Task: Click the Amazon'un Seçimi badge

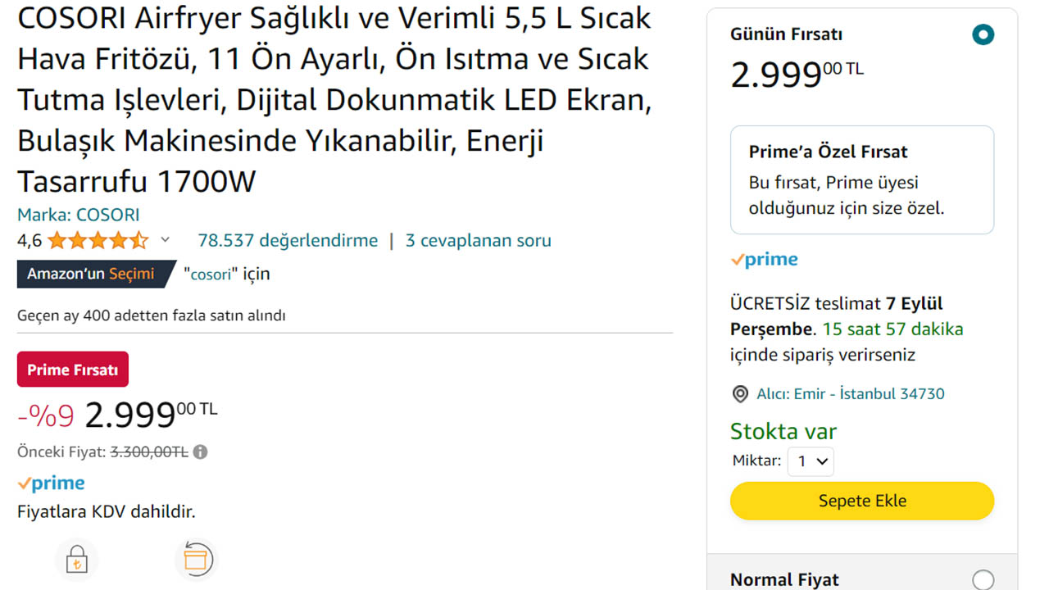Action: [95, 274]
